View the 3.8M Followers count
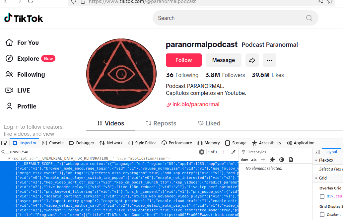 tap(225, 75)
